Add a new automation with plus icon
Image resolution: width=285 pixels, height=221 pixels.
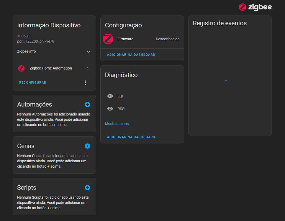(87, 104)
